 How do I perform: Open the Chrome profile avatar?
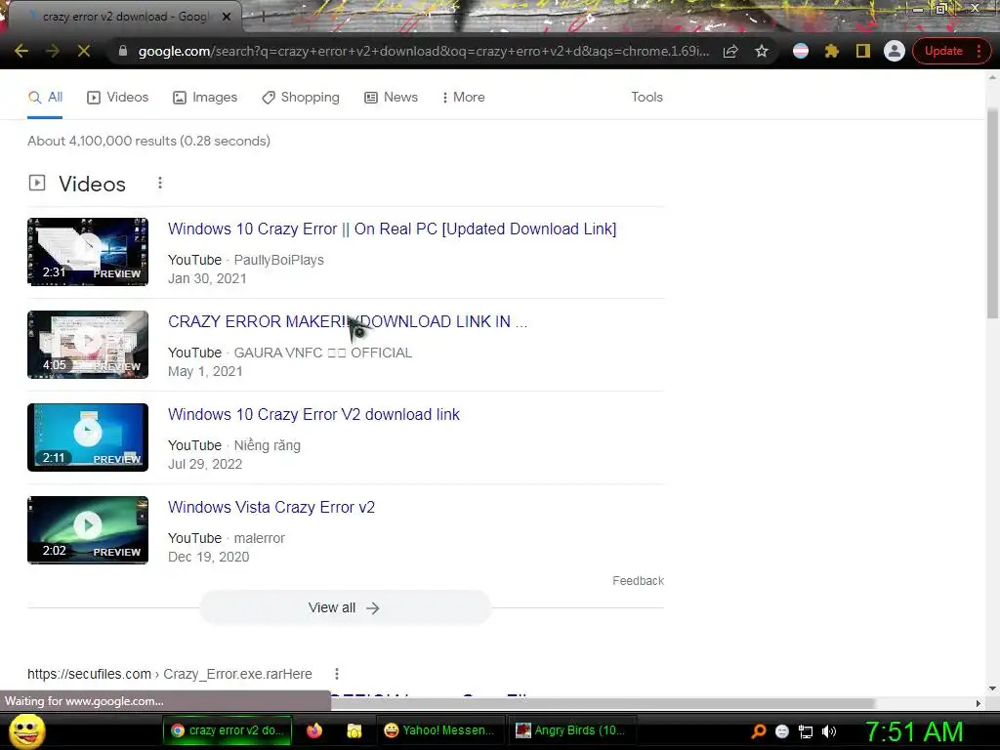point(895,51)
